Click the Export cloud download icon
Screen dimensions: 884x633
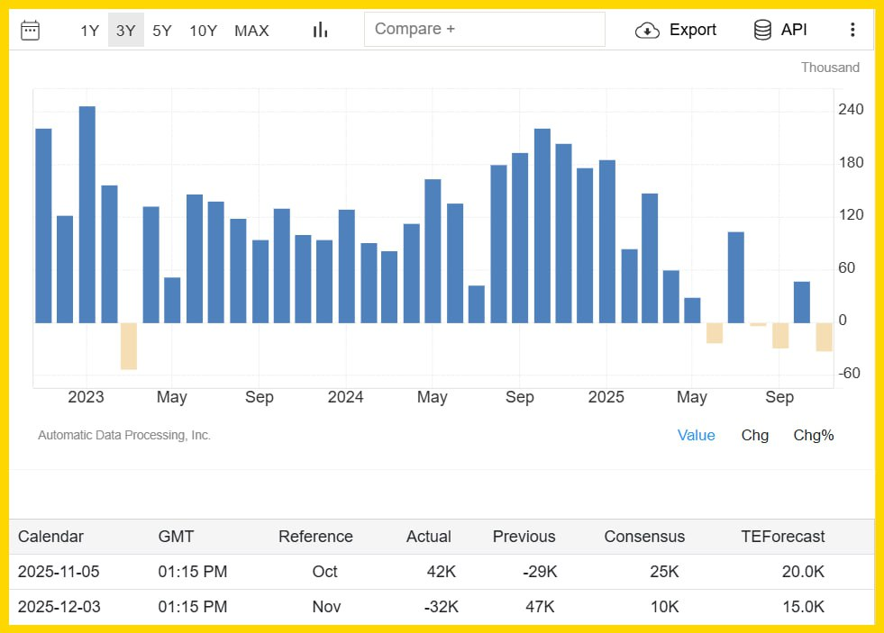[x=647, y=30]
